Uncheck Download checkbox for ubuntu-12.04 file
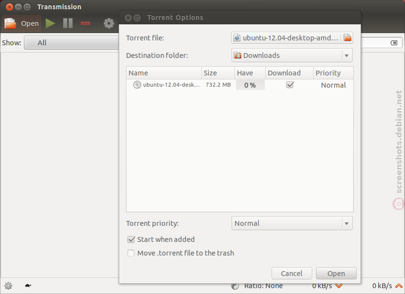Screen dimensions: 405x294 click(x=290, y=85)
